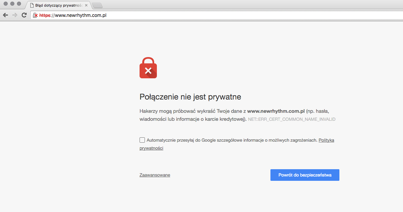Click the NET::ERR_CERT_COMMON_NAME_INVALID error code
This screenshot has width=403, height=212.
coord(292,119)
